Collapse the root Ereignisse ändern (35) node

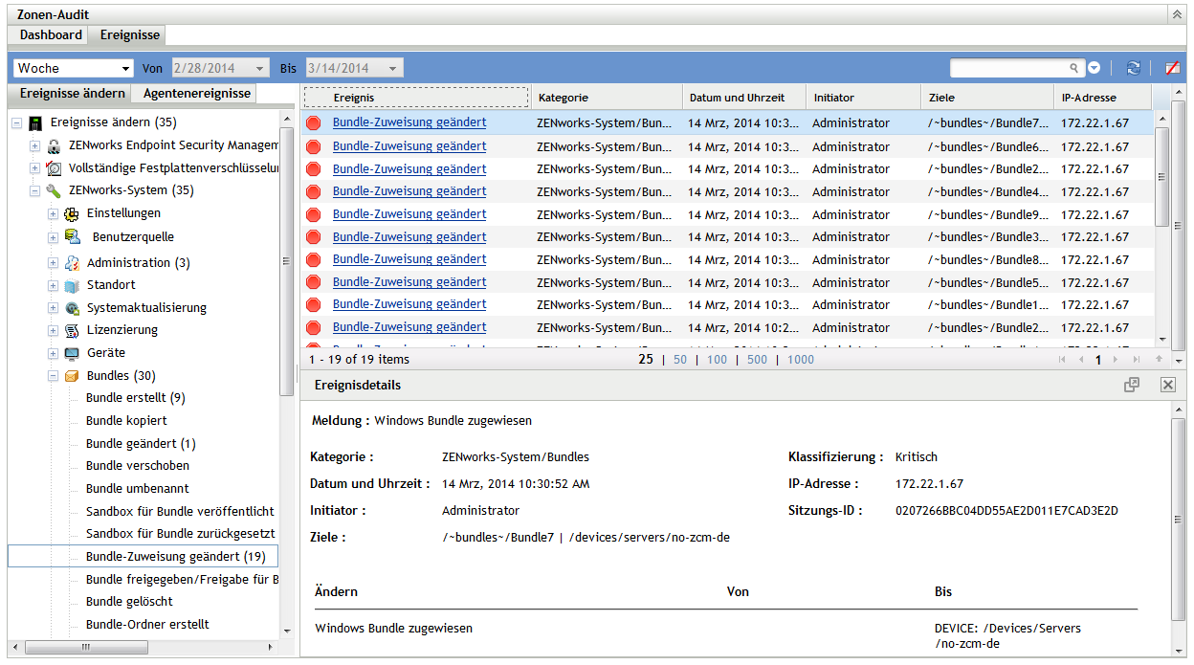coord(17,122)
